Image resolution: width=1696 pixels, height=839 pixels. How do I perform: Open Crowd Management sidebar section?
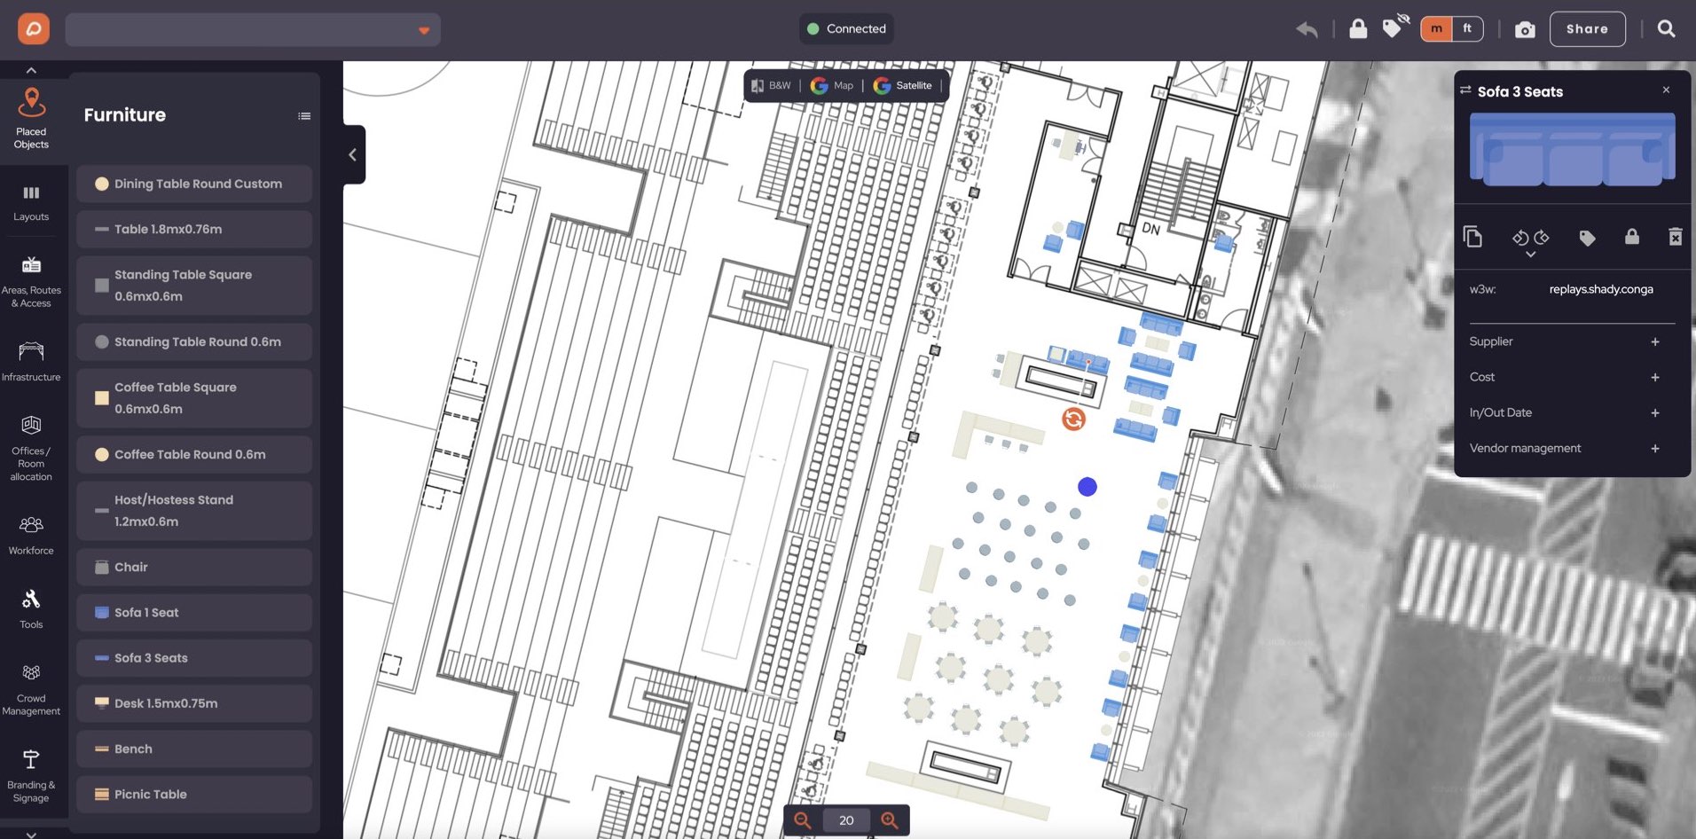coord(31,690)
